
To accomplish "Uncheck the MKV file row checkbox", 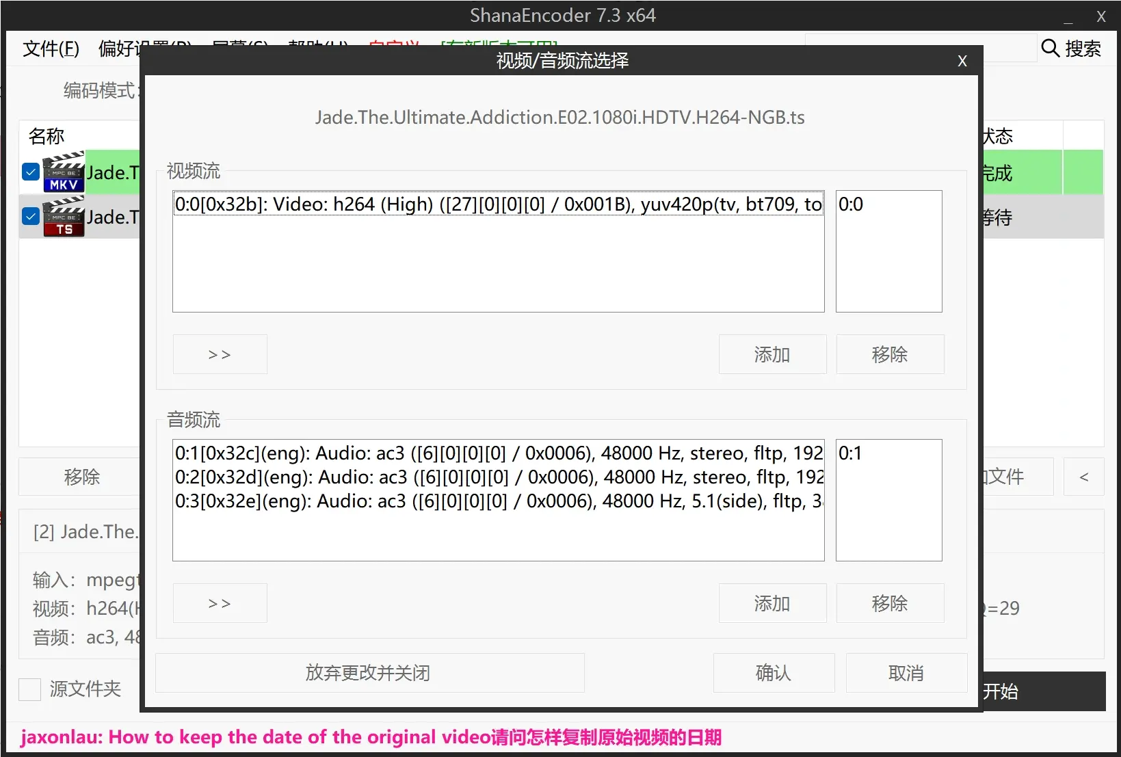I will click(31, 172).
